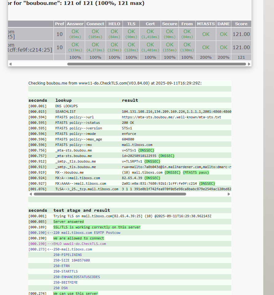Click the {DNSSEC} badge next to v=STSv1
Viewport: 274px width, 295px height.
click(146, 150)
